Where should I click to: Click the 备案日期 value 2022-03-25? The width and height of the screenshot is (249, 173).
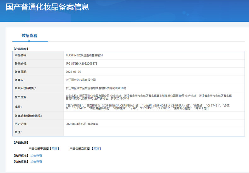(73, 72)
